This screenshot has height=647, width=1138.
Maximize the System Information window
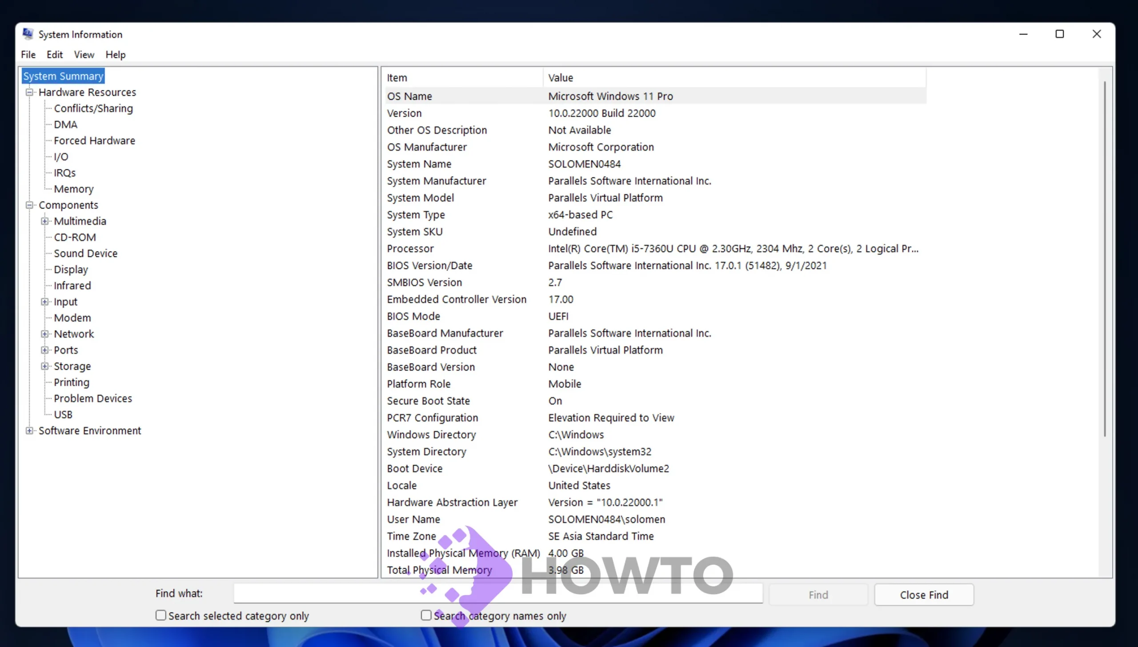1060,34
